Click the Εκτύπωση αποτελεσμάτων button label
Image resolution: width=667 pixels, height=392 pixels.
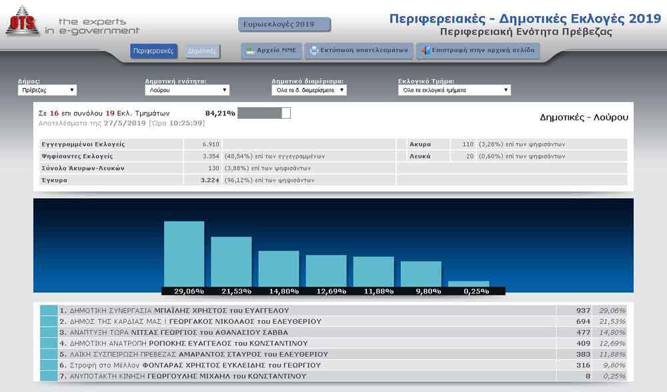(x=364, y=50)
